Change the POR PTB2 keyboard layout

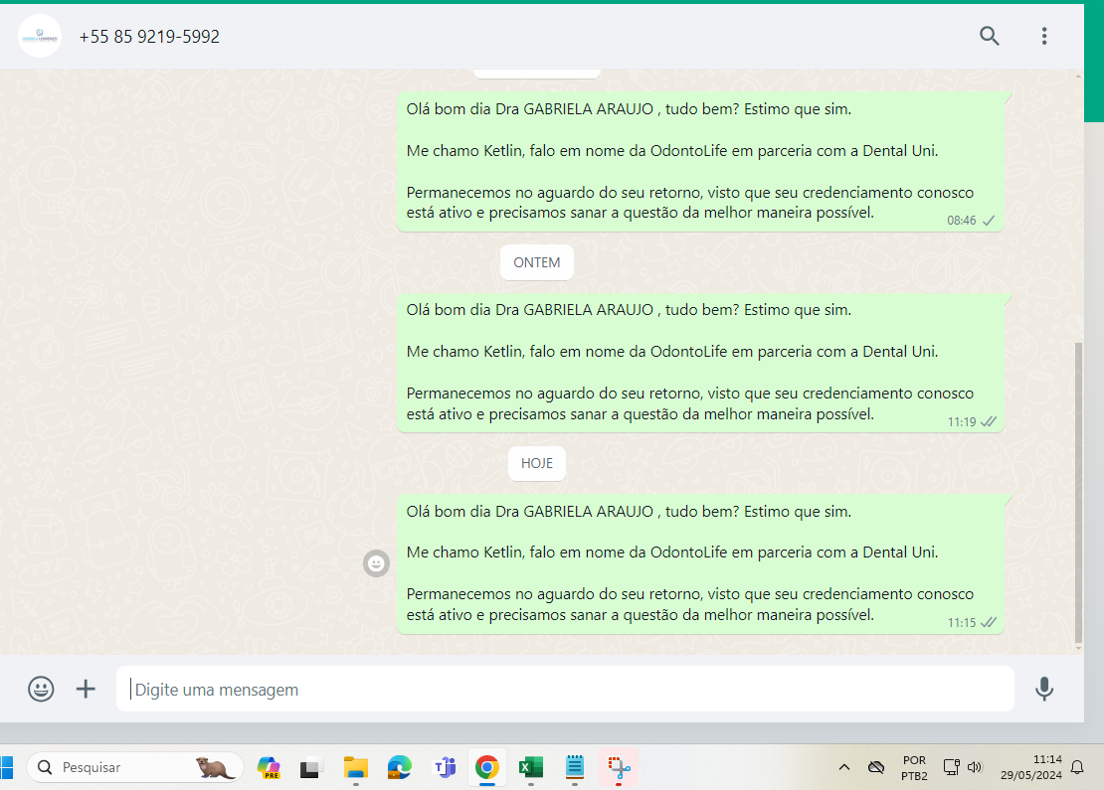(914, 767)
